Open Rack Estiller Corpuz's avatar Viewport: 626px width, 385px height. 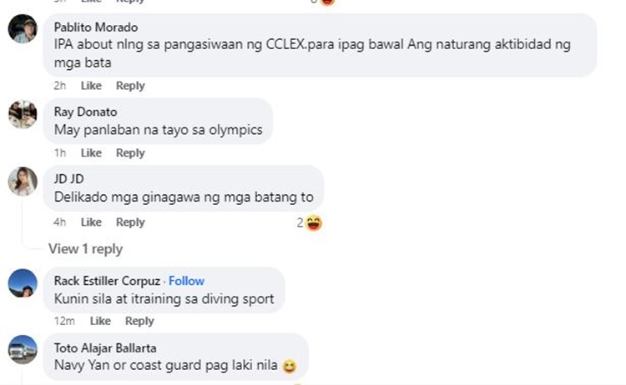coord(23,283)
